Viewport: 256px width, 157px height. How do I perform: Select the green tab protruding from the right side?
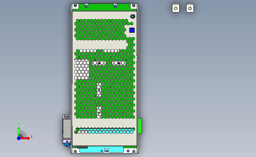[x=140, y=126]
